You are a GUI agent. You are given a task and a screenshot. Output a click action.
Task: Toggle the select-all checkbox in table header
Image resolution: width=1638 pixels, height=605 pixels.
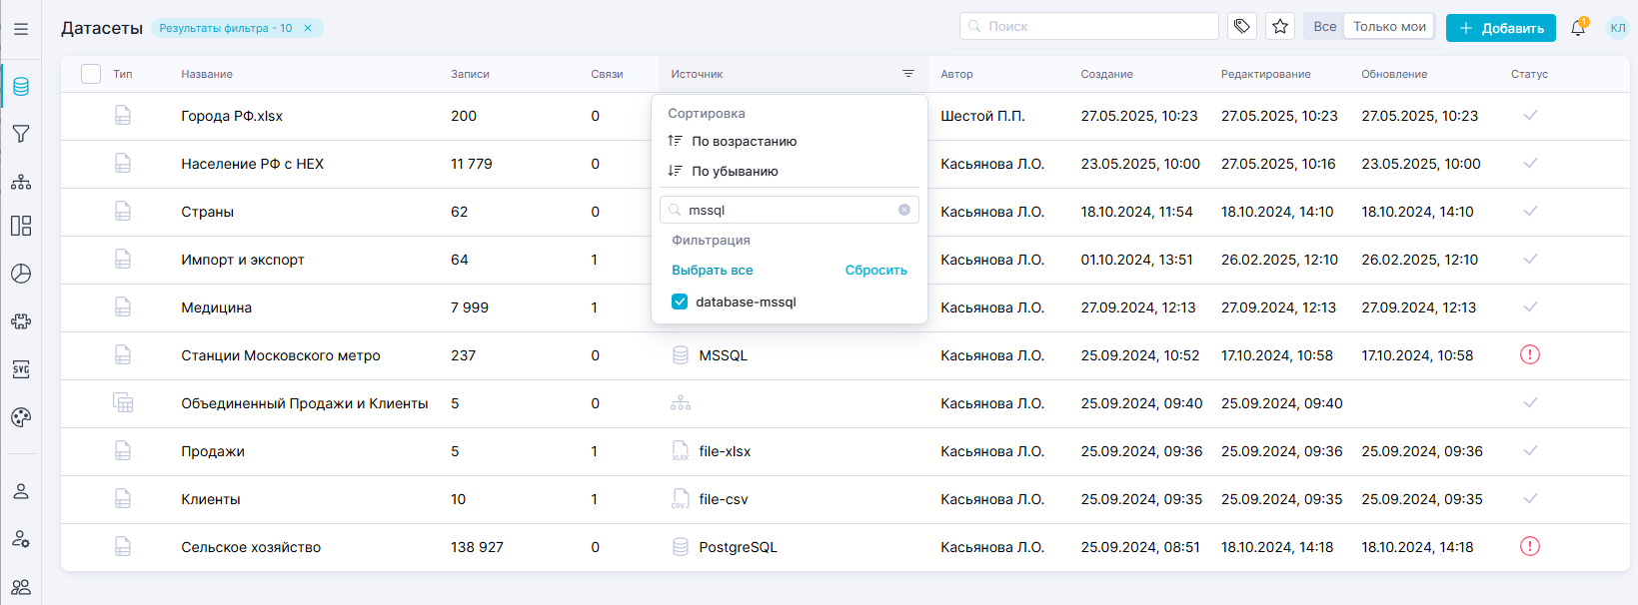coord(91,74)
